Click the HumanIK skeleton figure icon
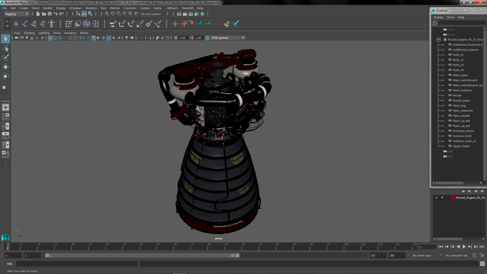This screenshot has width=487, height=274. coord(51,24)
